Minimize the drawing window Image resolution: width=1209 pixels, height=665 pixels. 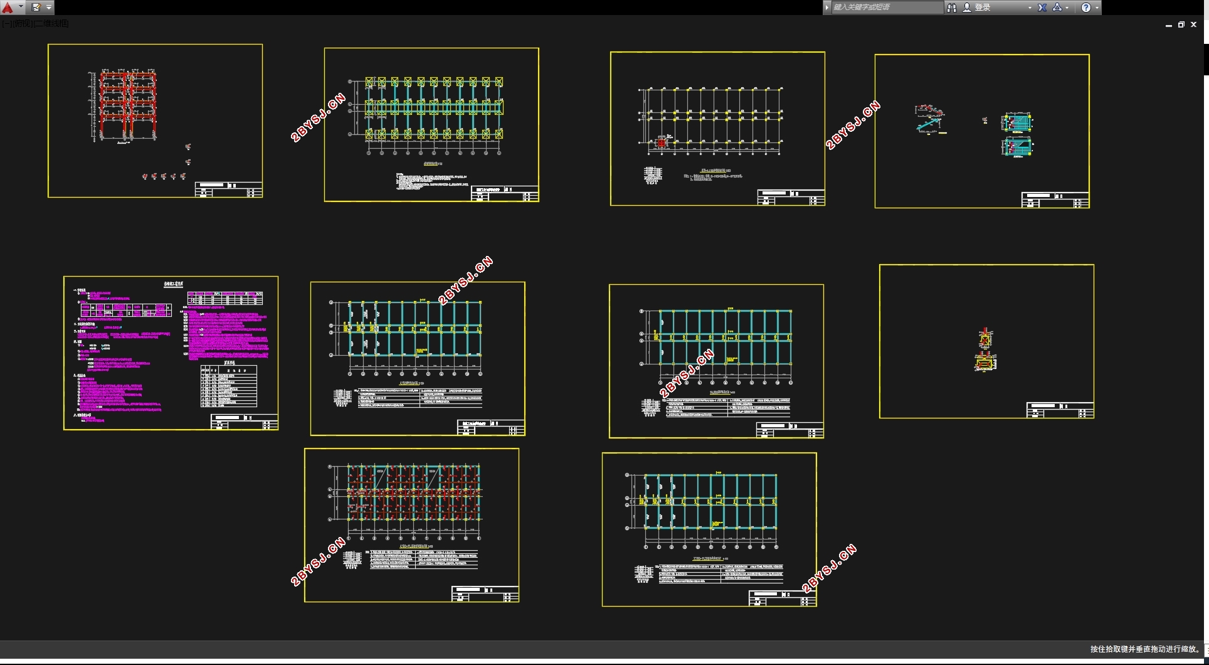click(1169, 25)
